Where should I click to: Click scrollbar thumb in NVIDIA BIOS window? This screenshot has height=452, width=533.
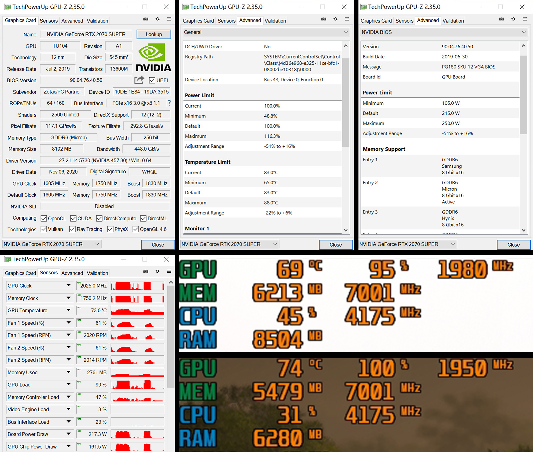[x=523, y=95]
